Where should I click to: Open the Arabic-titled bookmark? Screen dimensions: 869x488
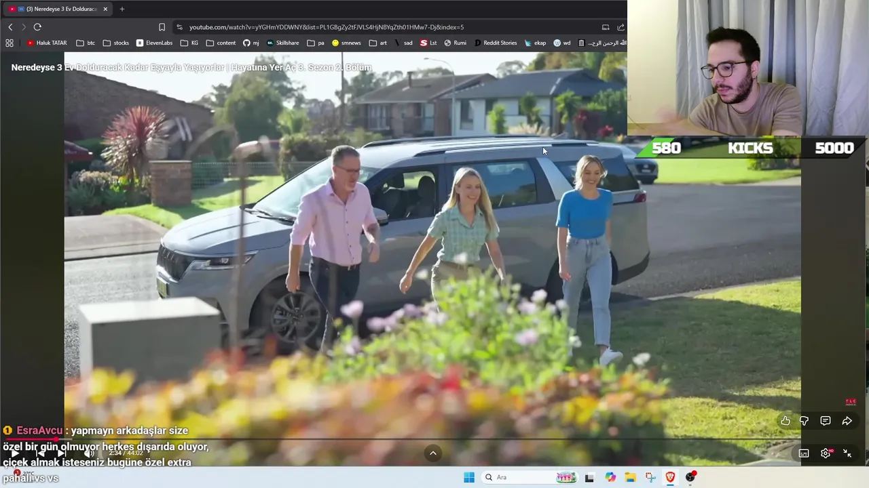602,43
